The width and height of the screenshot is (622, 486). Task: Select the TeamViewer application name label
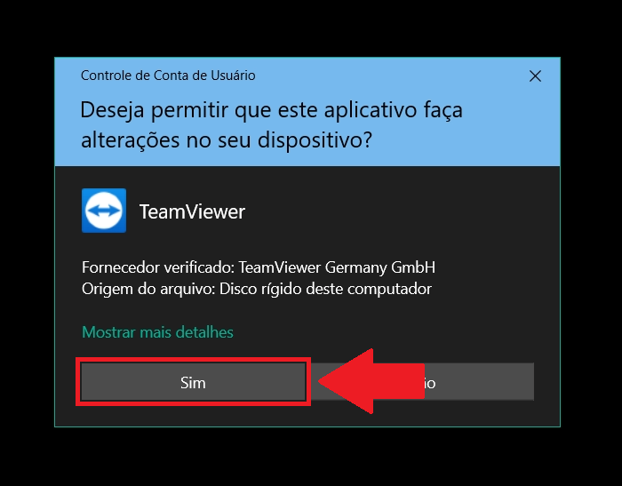(x=192, y=211)
